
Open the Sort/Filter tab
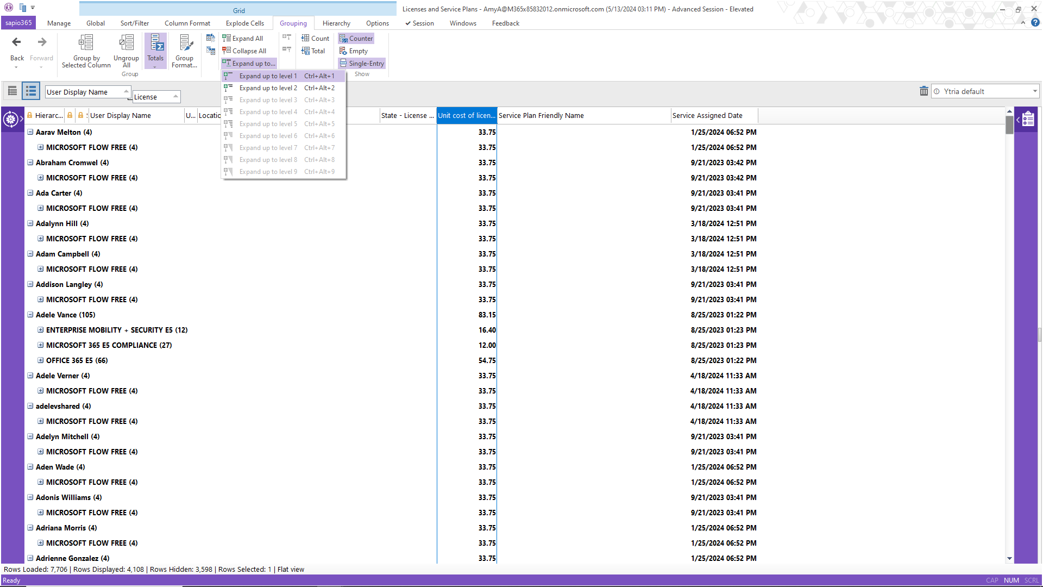135,23
